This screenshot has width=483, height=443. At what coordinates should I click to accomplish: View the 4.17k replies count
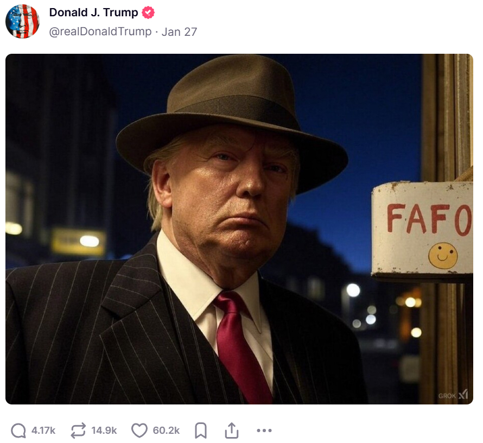(x=43, y=431)
